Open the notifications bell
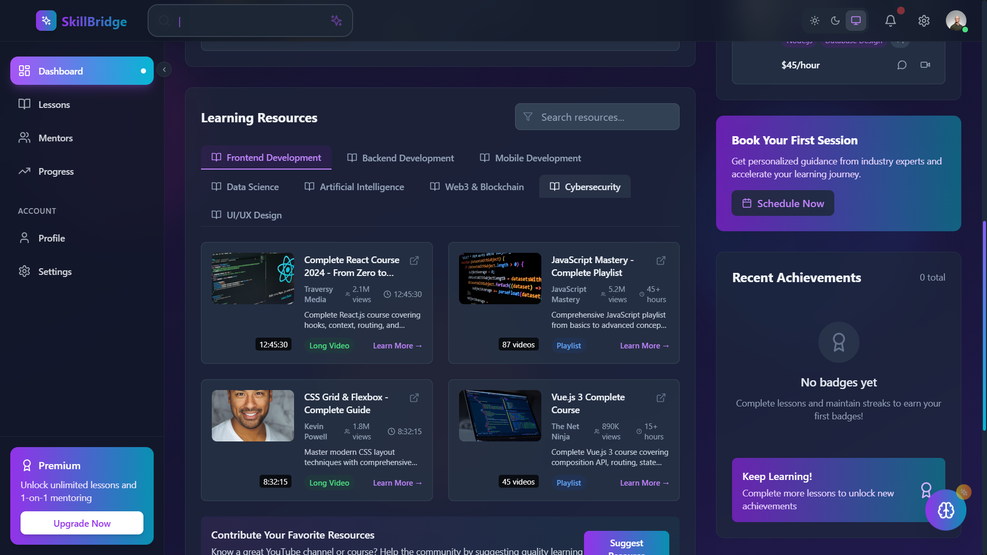The width and height of the screenshot is (987, 555). coord(890,21)
